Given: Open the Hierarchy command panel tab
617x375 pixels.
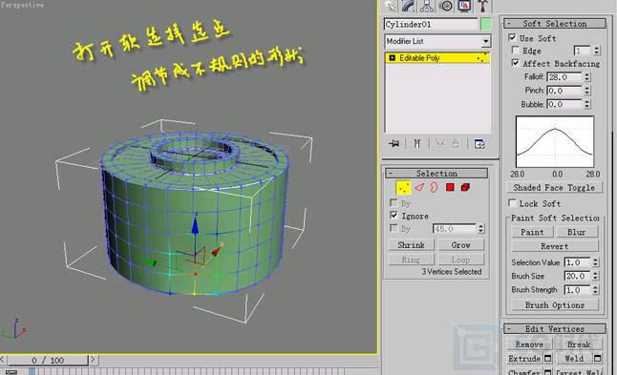Looking at the screenshot, I should [x=427, y=6].
